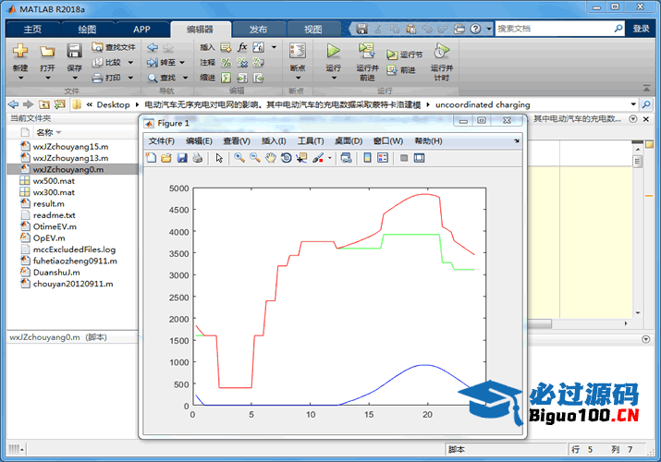
Task: Open the 查找 dropdown arrow
Action: click(186, 78)
